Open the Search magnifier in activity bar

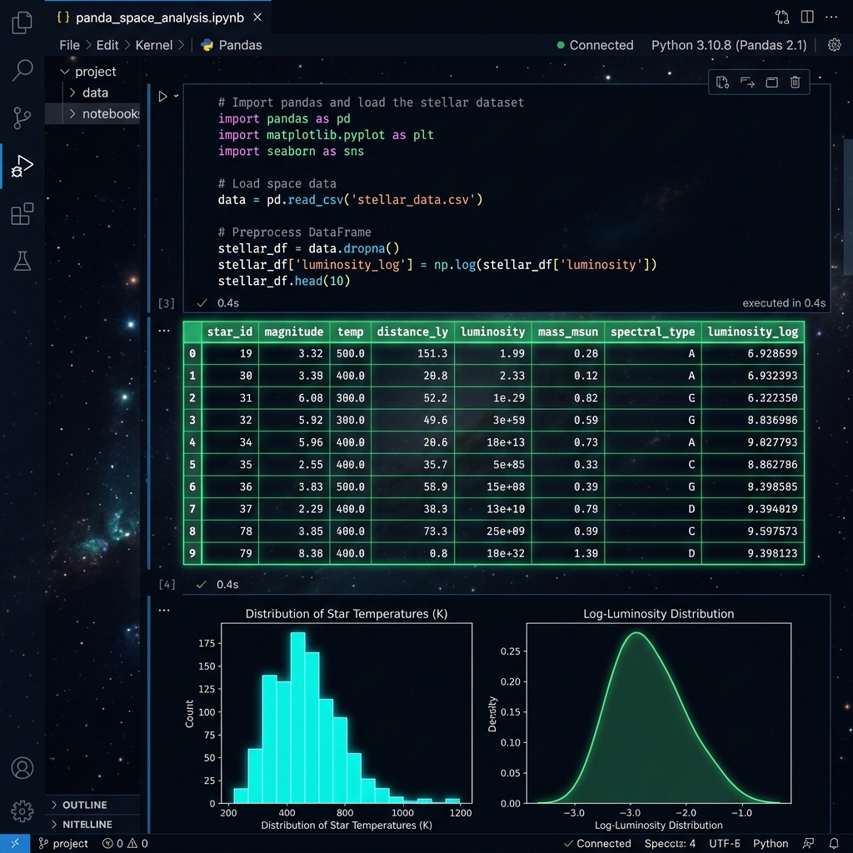click(x=22, y=70)
